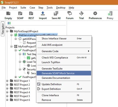The image size is (118, 107).
Task: Select Clone Interface
Action: point(64,95)
